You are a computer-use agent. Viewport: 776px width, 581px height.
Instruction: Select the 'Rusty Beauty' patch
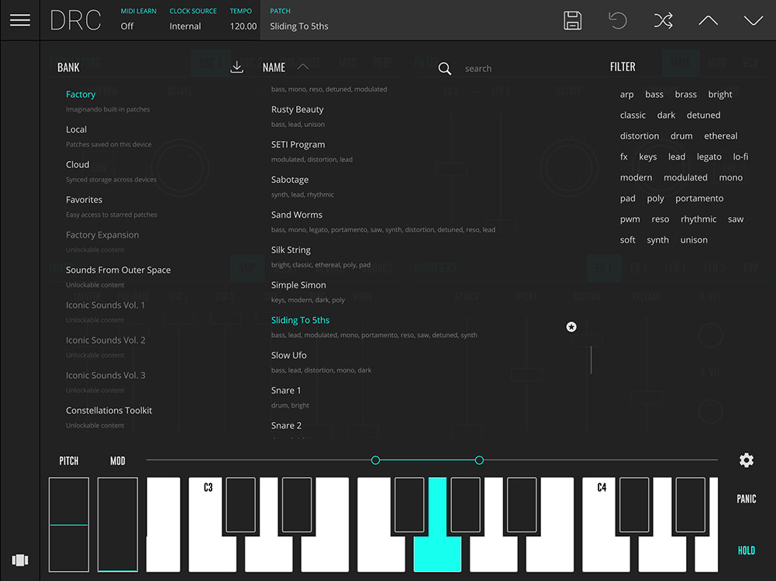coord(297,109)
